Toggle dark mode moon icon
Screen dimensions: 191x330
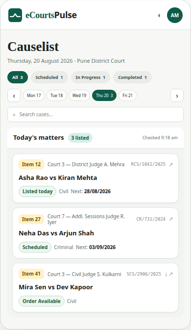[159, 15]
